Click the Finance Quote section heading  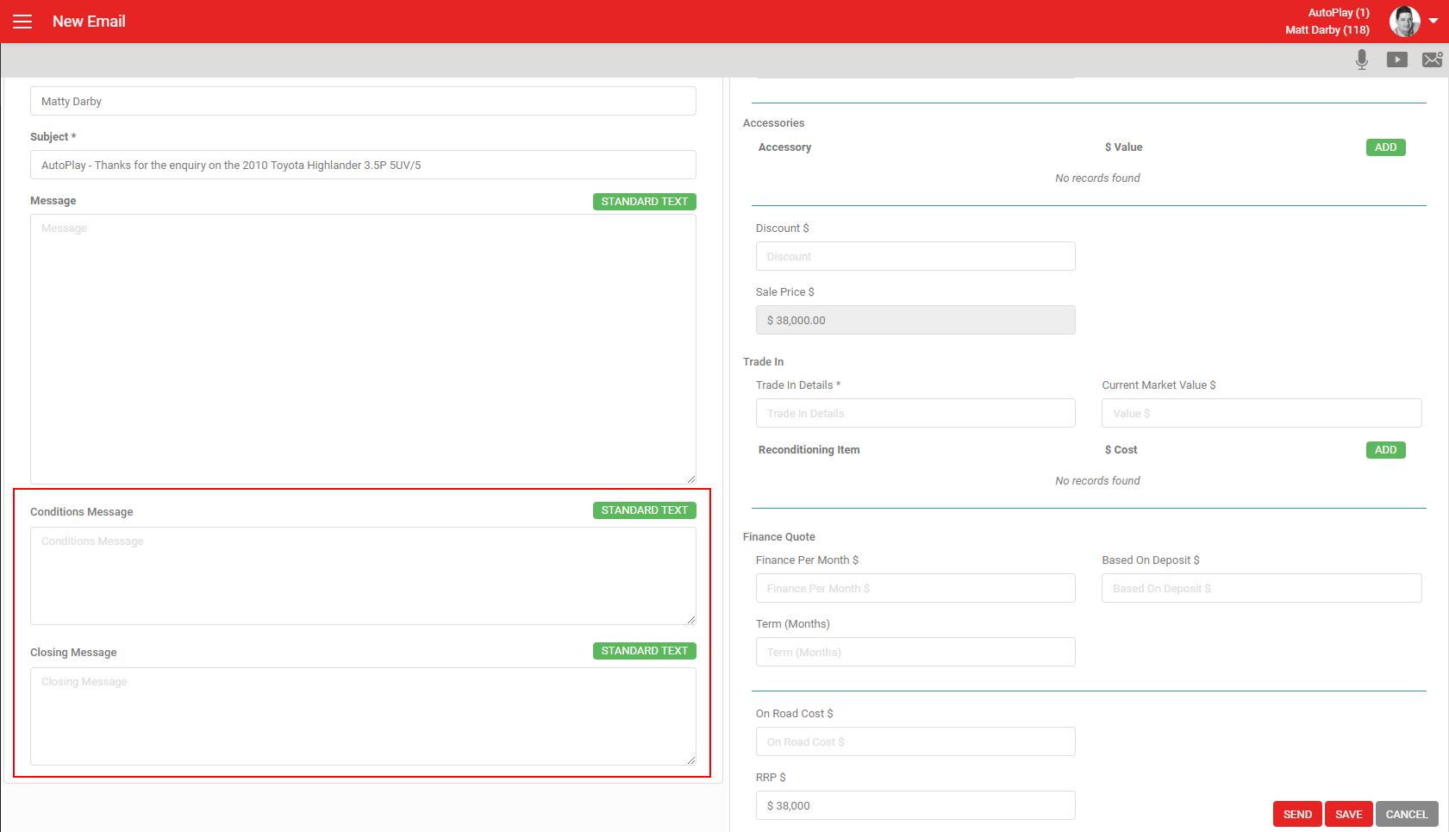(x=778, y=537)
